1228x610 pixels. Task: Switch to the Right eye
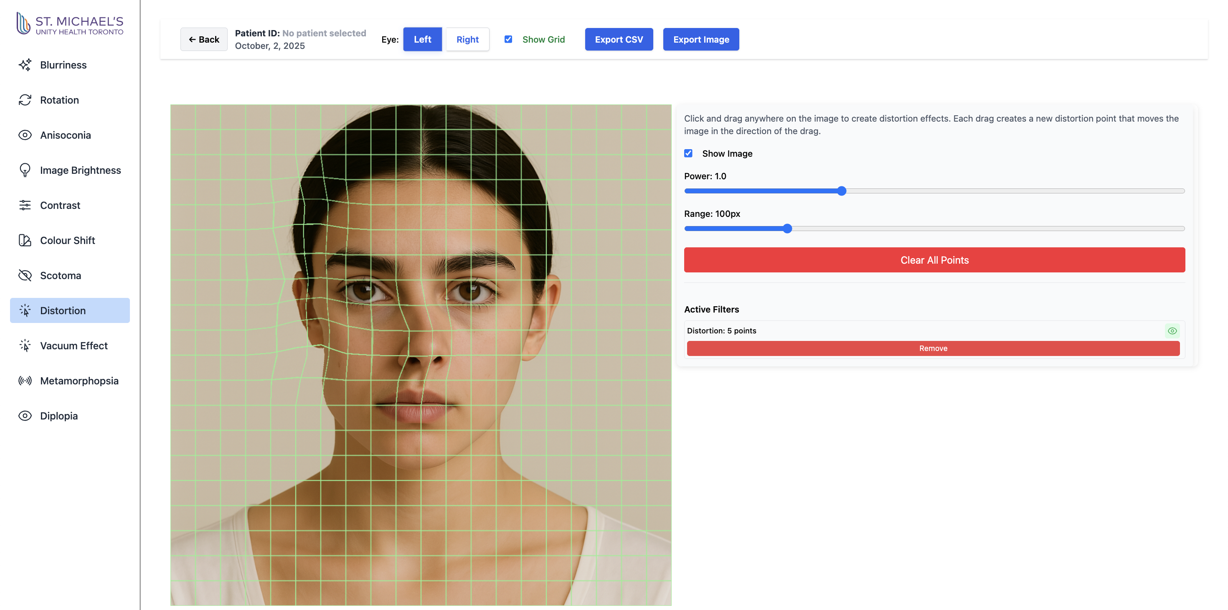[467, 39]
